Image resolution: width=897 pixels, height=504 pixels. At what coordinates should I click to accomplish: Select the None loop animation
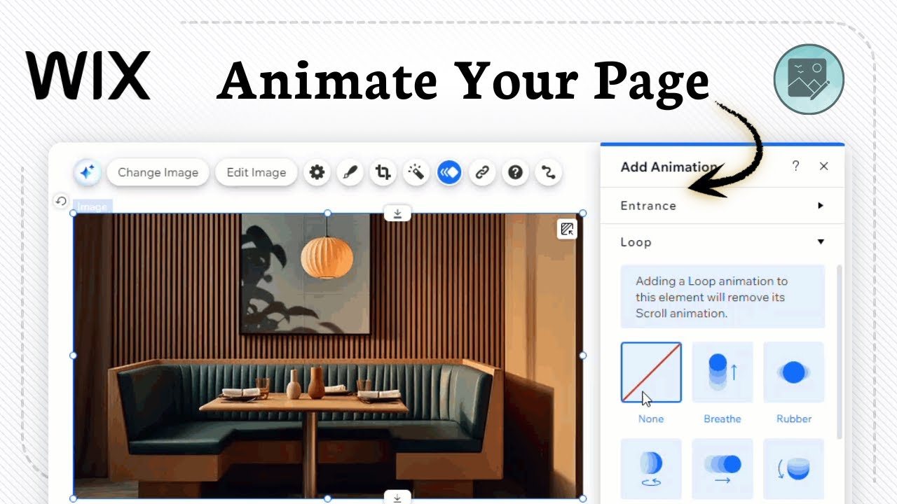[x=651, y=372]
